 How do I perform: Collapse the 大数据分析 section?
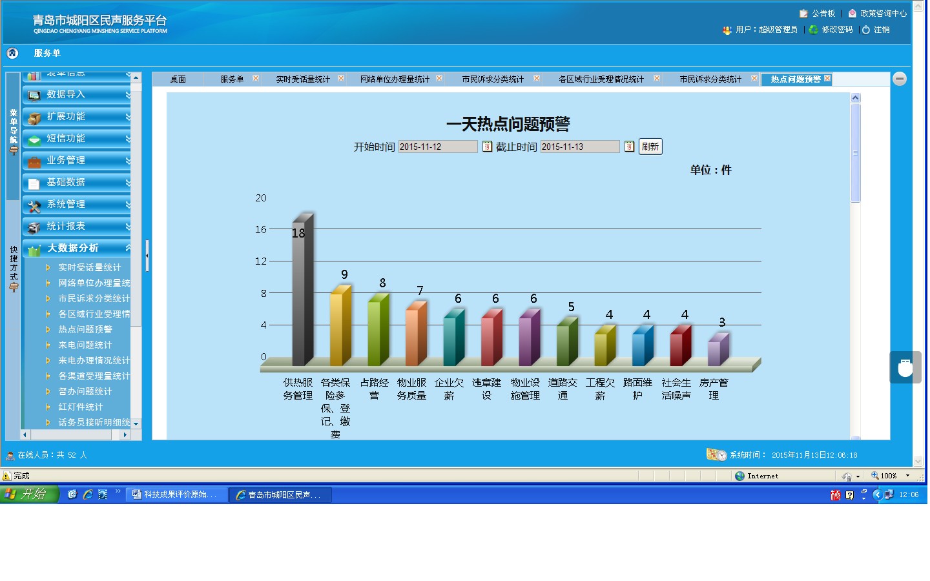76,249
